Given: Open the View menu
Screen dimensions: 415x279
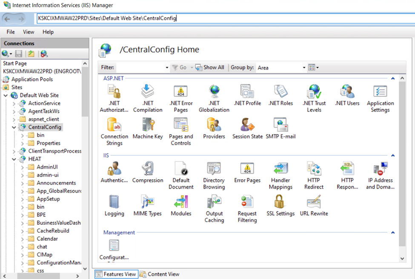Looking at the screenshot, I should [29, 32].
